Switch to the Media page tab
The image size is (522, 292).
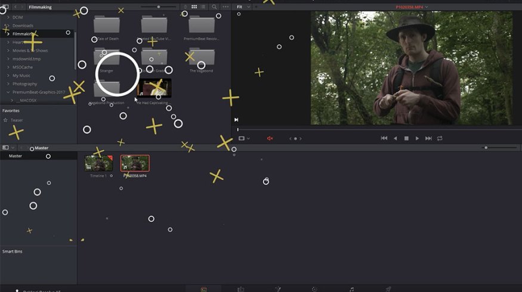tap(204, 289)
